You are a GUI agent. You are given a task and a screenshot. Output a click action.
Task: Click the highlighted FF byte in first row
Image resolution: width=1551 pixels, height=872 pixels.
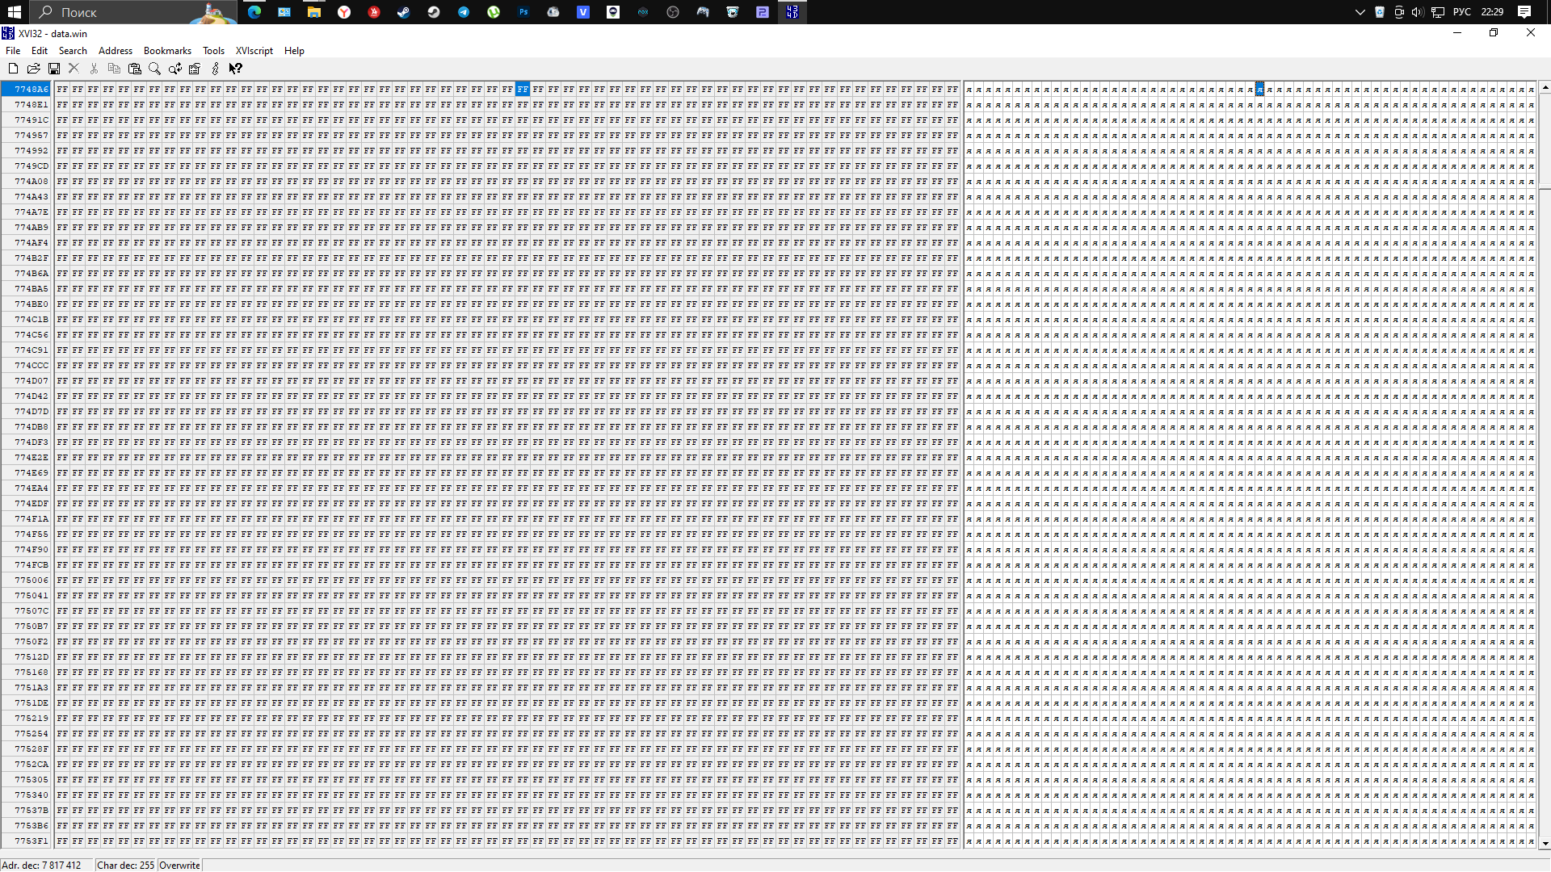click(523, 90)
